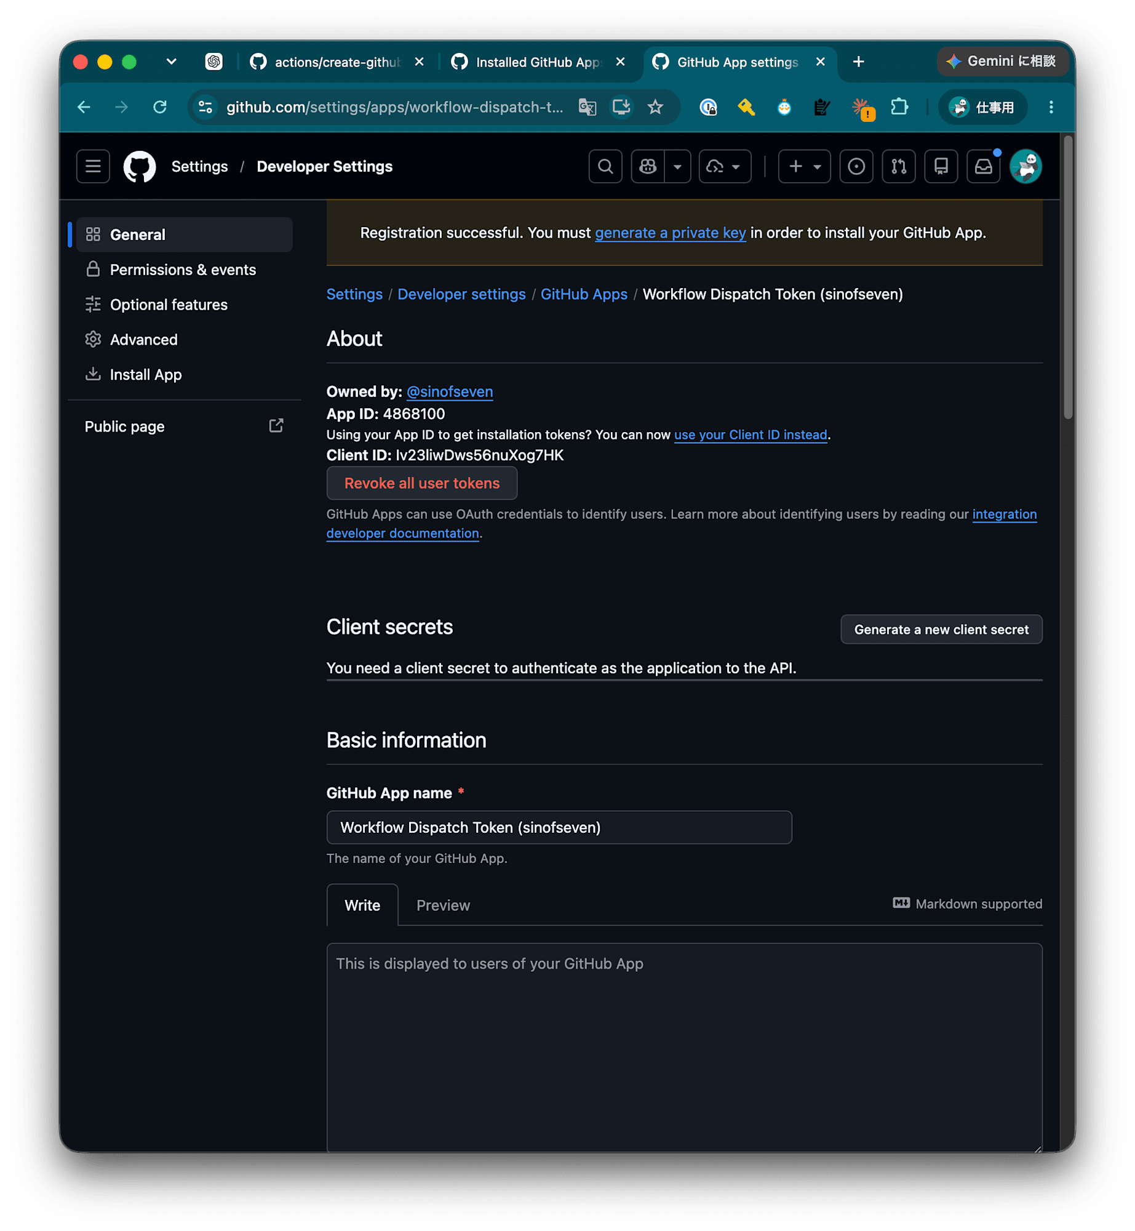This screenshot has width=1135, height=1231.
Task: Close the Installed GitHub Apps tab
Action: point(620,62)
